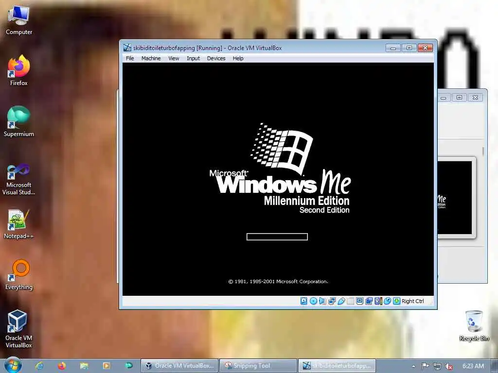The width and height of the screenshot is (498, 373).
Task: Select the Microsoft Visual Studio desktop shortcut
Action: tap(19, 179)
